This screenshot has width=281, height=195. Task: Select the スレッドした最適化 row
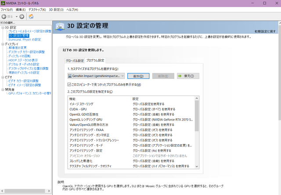coord(131,161)
